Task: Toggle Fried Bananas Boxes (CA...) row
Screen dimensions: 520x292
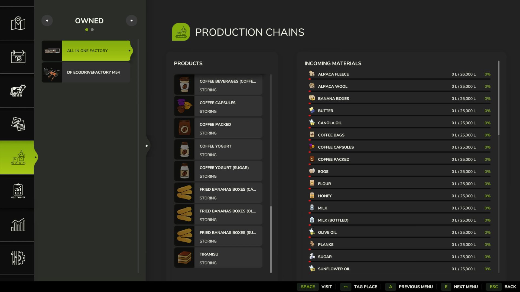Action: click(218, 193)
